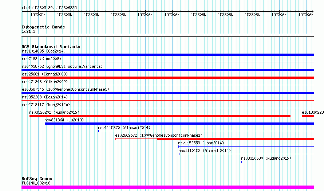Image resolution: width=324 pixels, height=191 pixels.
Task: Click the nsv1014095 (Coe2014) blue variant bar
Action: pyautogui.click(x=167, y=55)
